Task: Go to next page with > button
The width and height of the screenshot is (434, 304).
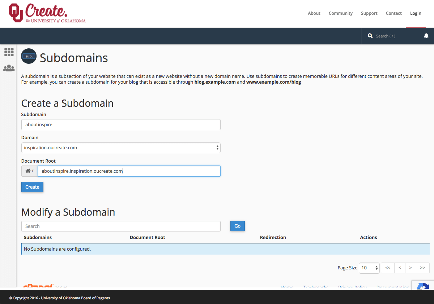Action: 410,268
